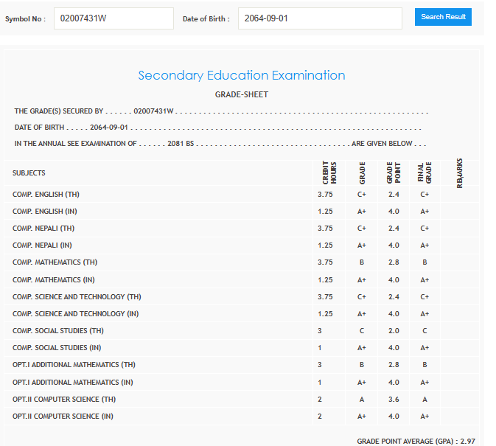Image resolution: width=496 pixels, height=446 pixels.
Task: Focus the Date of Birth input field
Action: tap(319, 18)
